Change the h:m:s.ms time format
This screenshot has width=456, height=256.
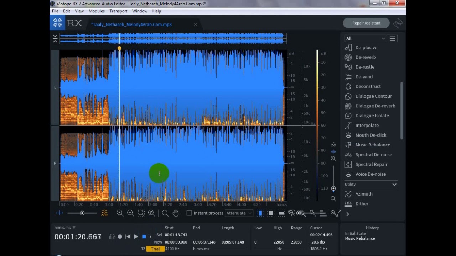pyautogui.click(x=65, y=228)
